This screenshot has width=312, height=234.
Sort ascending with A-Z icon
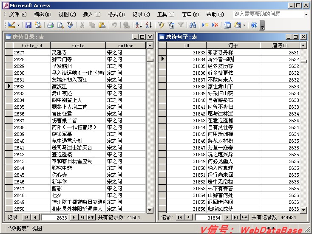click(x=139, y=25)
